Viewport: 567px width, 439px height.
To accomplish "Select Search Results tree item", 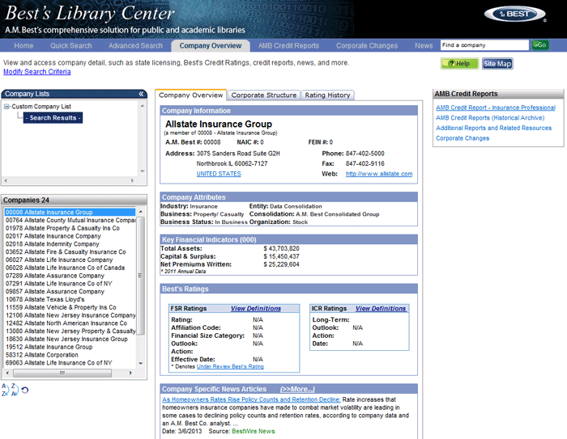I will coord(53,118).
